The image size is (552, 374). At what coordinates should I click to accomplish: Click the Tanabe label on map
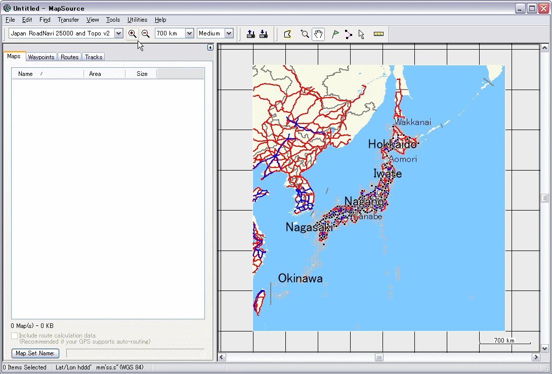368,216
